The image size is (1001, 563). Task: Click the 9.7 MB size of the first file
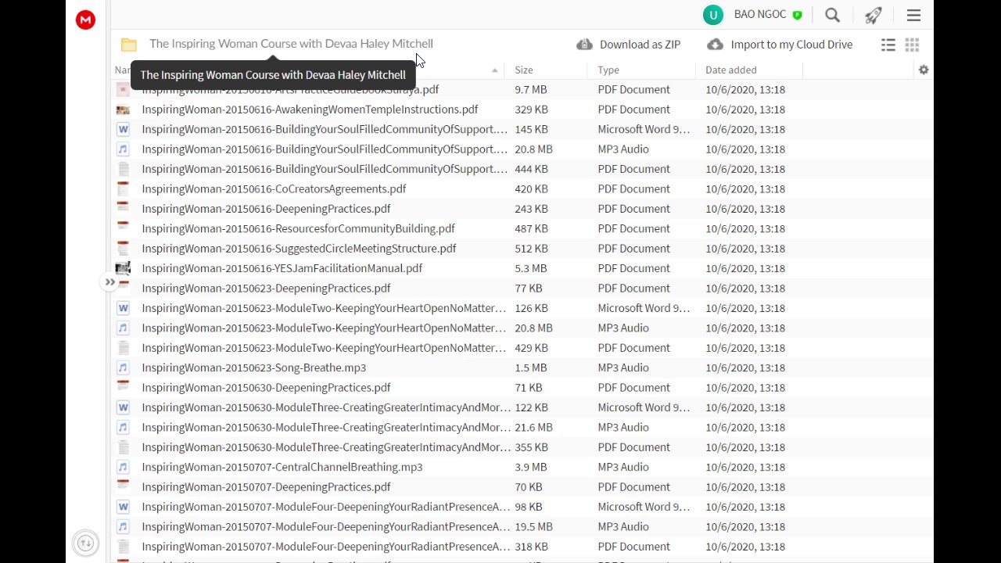click(531, 90)
